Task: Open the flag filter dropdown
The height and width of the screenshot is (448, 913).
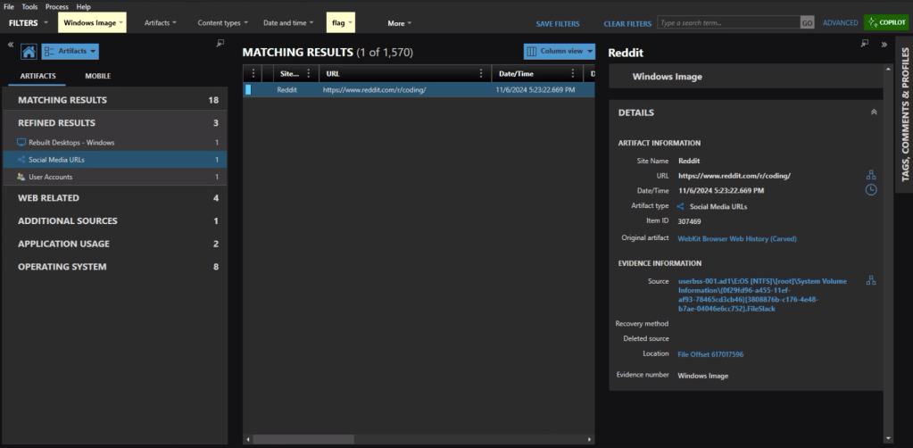Action: [x=341, y=23]
